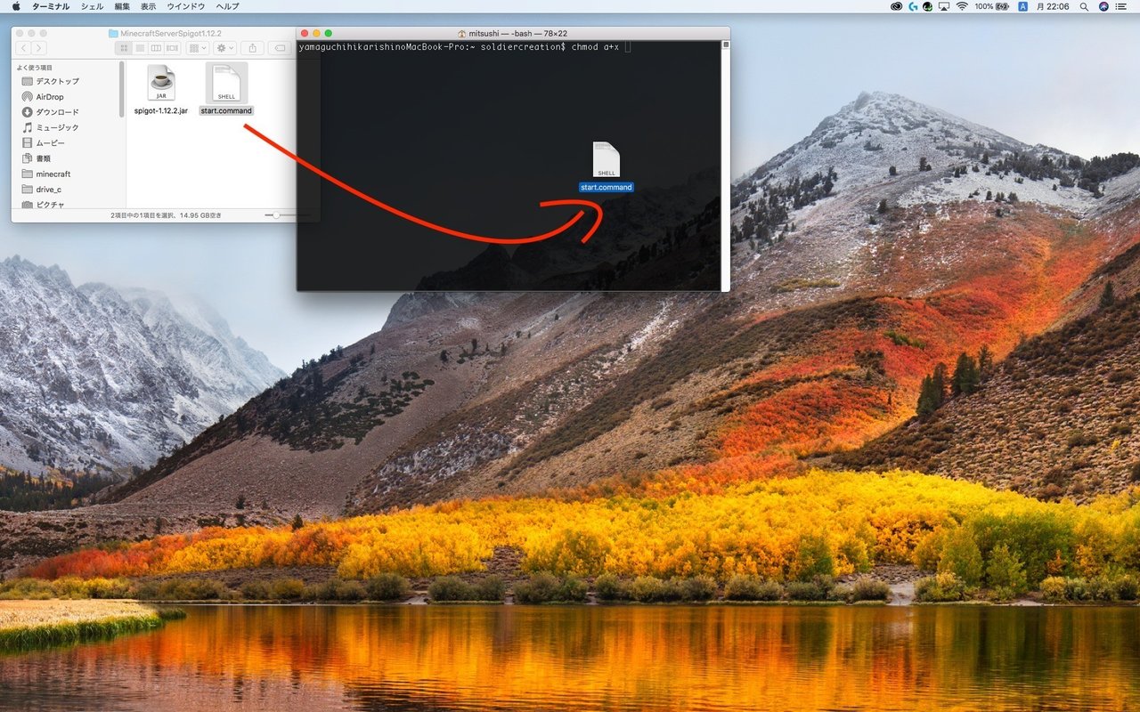The image size is (1140, 712).
Task: Select デスクトップ in the Finder sidebar
Action: tap(57, 81)
